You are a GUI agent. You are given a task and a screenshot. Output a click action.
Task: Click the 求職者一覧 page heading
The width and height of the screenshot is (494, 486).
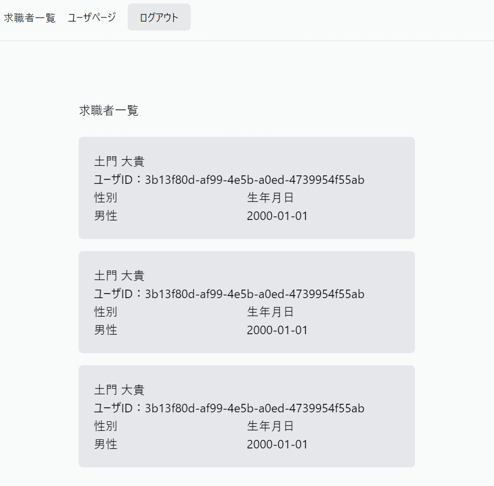(109, 111)
